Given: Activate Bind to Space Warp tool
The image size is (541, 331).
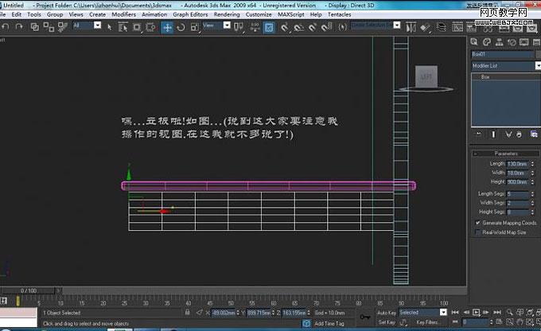Looking at the screenshot, I should point(62,27).
